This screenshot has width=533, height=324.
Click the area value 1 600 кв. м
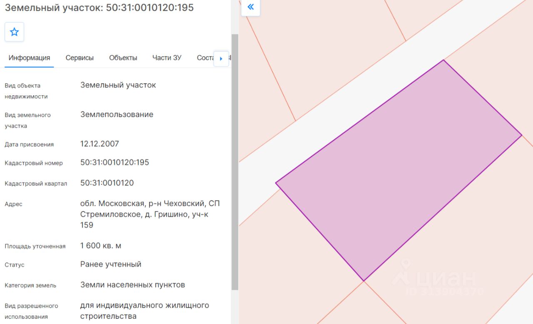[101, 246]
